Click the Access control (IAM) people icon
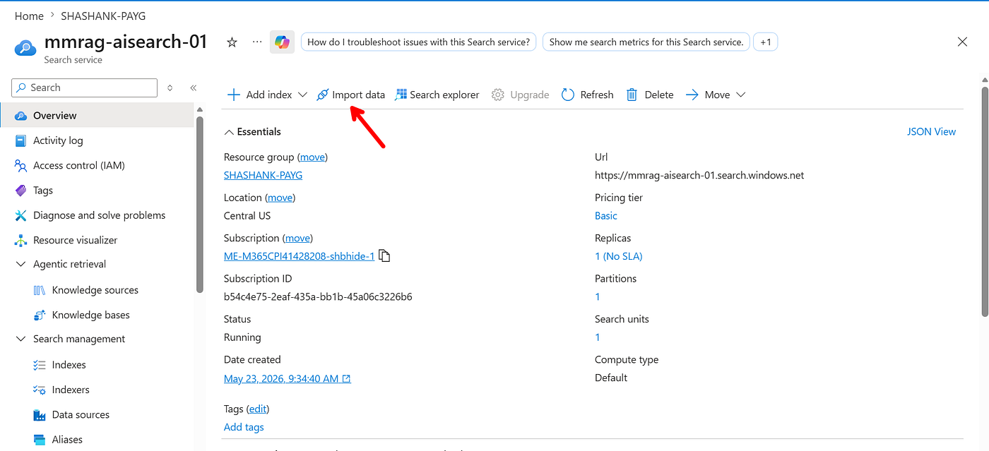 [x=20, y=165]
